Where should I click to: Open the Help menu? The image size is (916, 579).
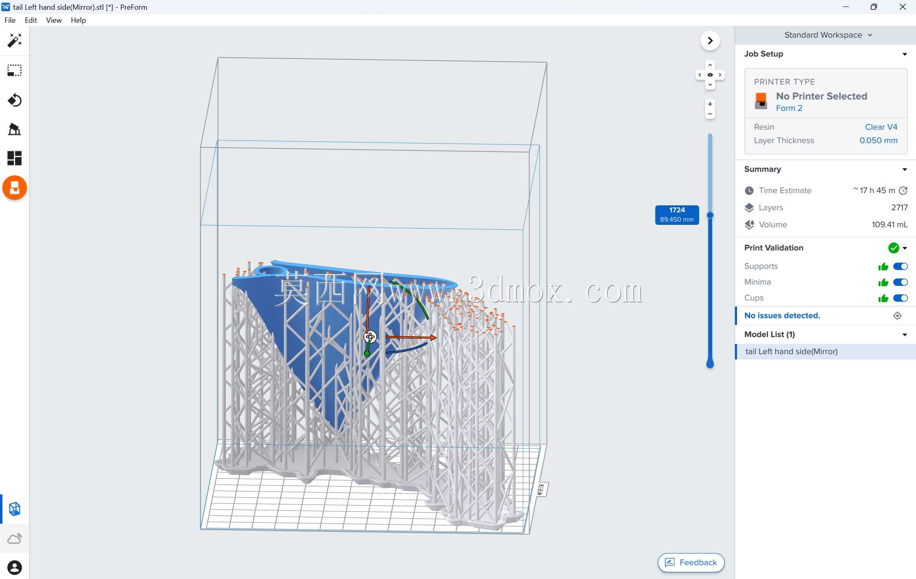(78, 20)
